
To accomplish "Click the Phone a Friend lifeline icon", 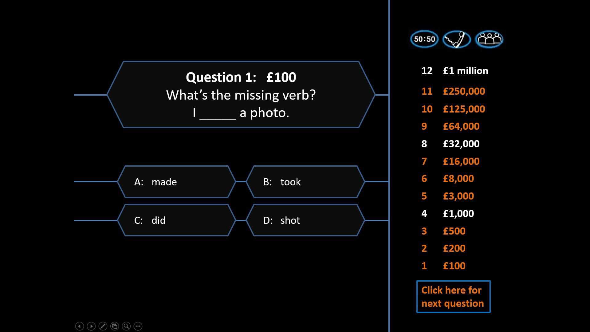I will [x=457, y=39].
